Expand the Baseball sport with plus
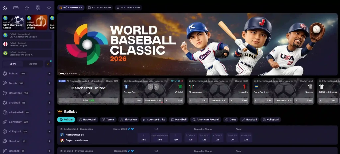Screen dimensions: 340x154 click(49, 151)
